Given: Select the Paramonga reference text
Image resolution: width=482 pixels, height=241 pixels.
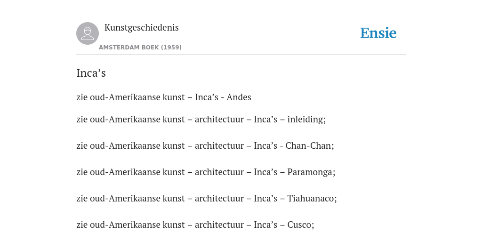Looking at the screenshot, I should point(310,172).
